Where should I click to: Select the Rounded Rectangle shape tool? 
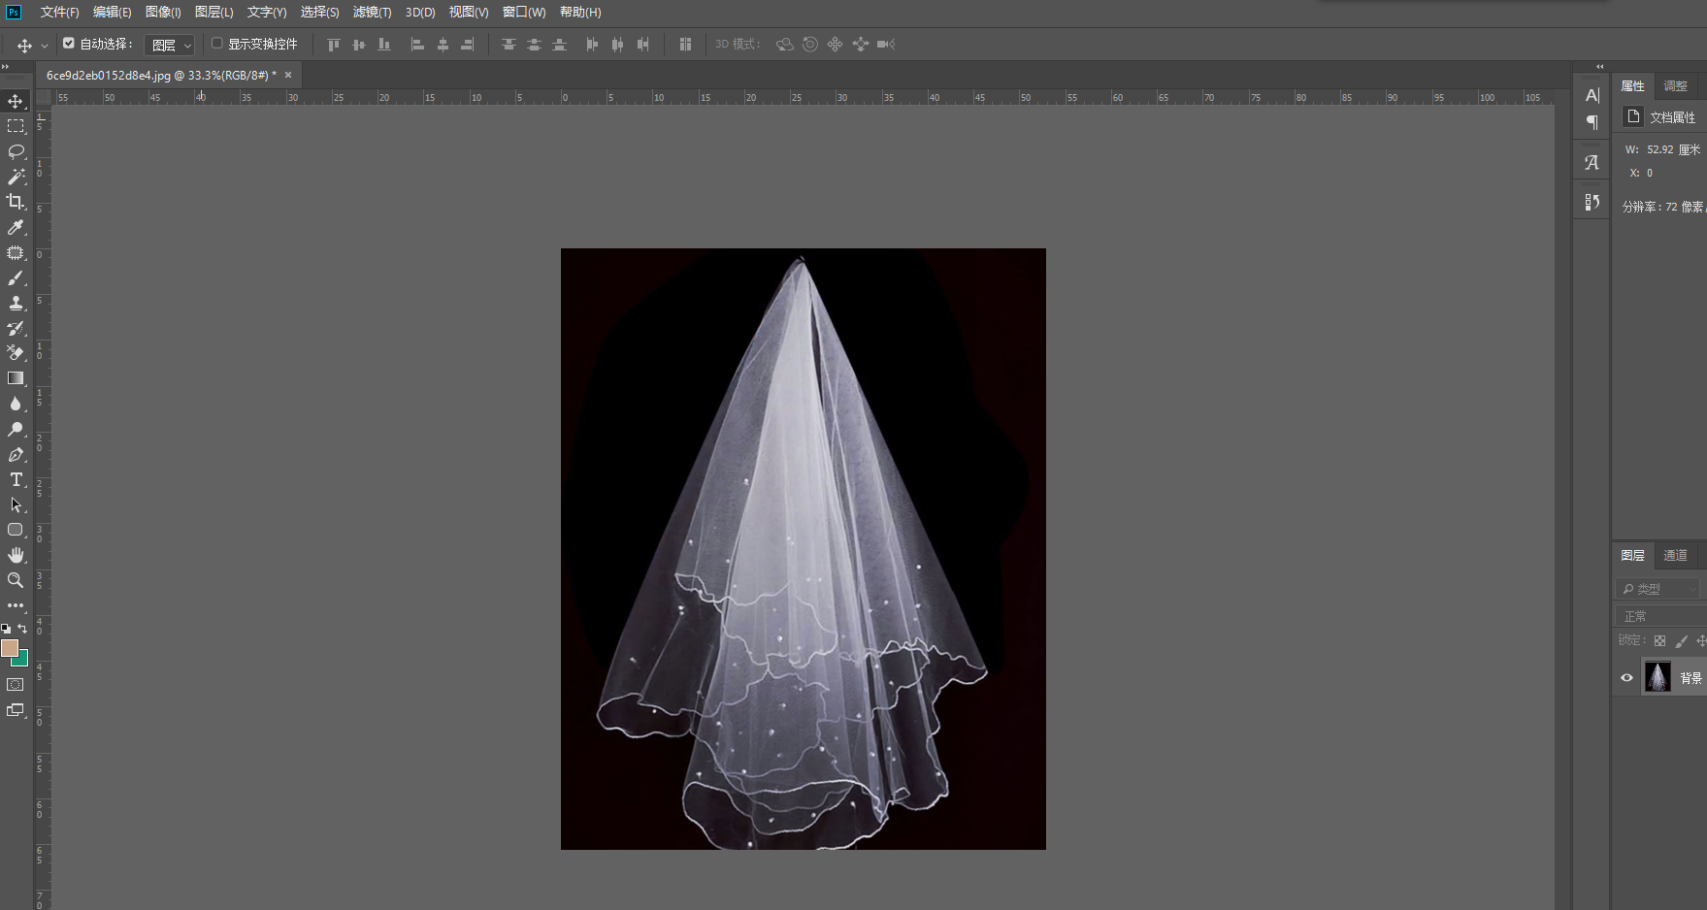tap(16, 530)
